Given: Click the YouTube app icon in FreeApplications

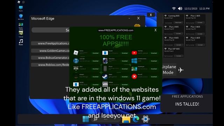Looking at the screenshot, I should pos(134,53).
